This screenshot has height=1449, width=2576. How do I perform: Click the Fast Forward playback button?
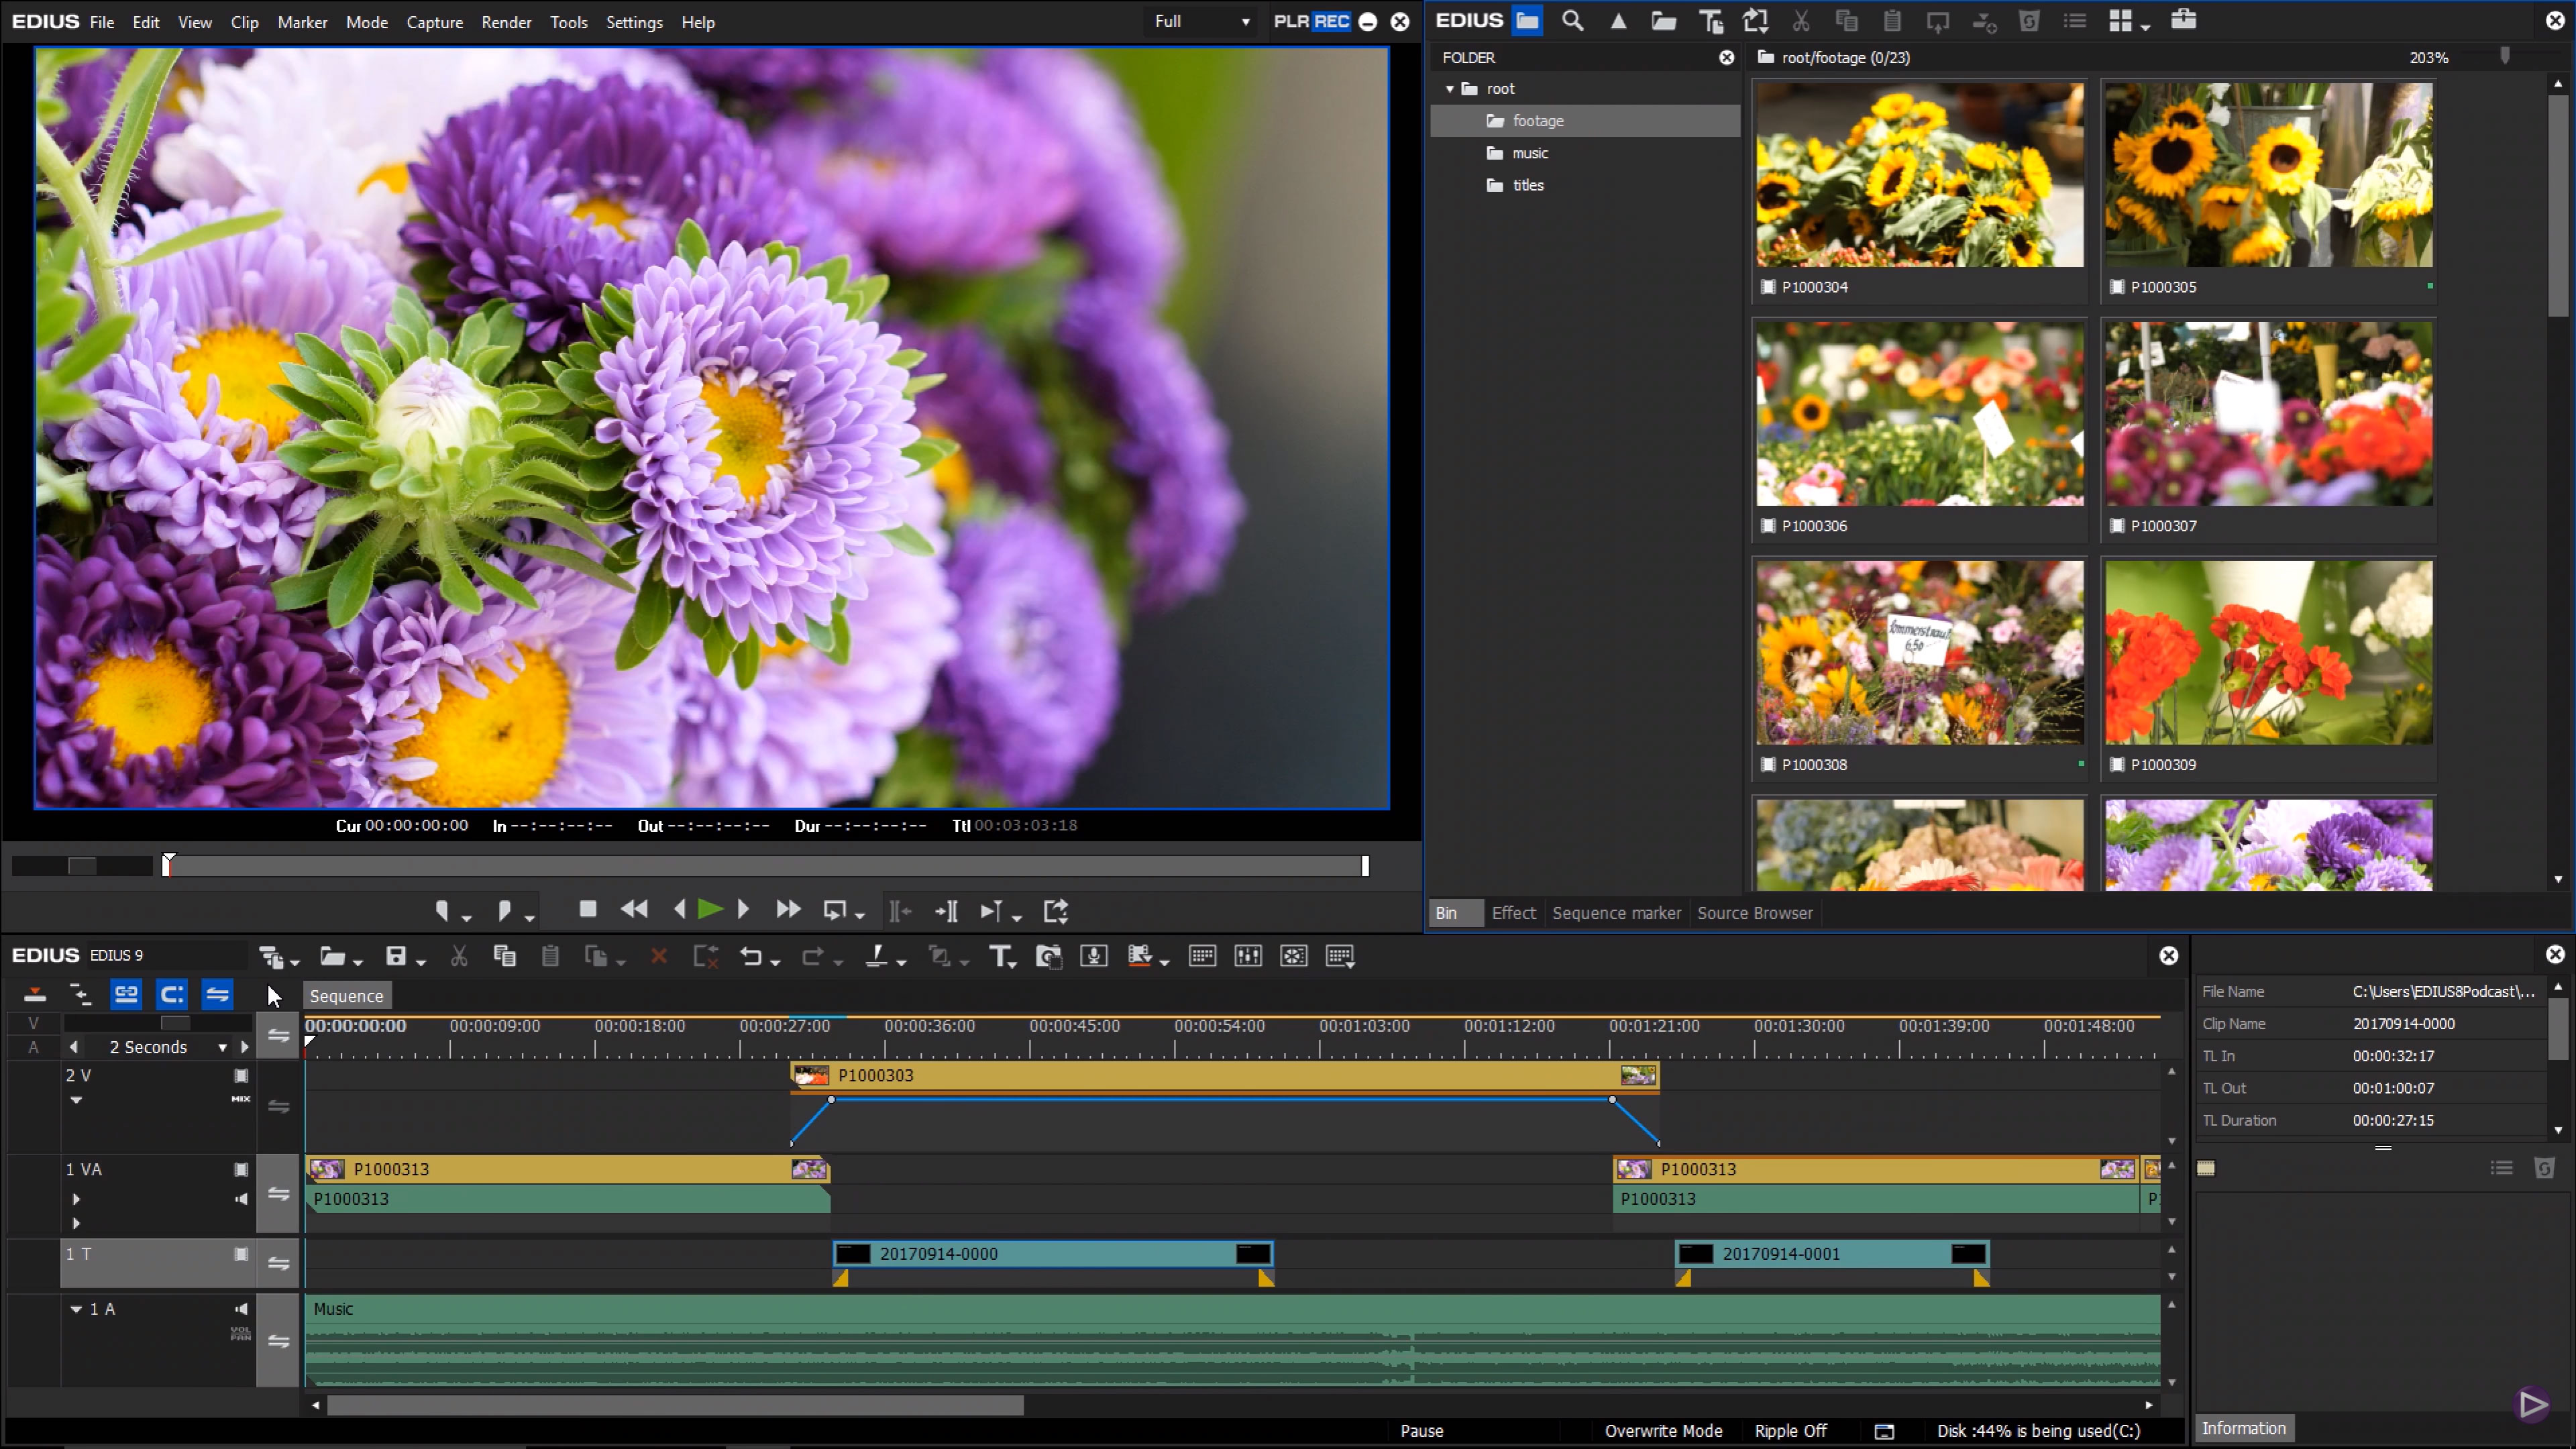point(788,909)
